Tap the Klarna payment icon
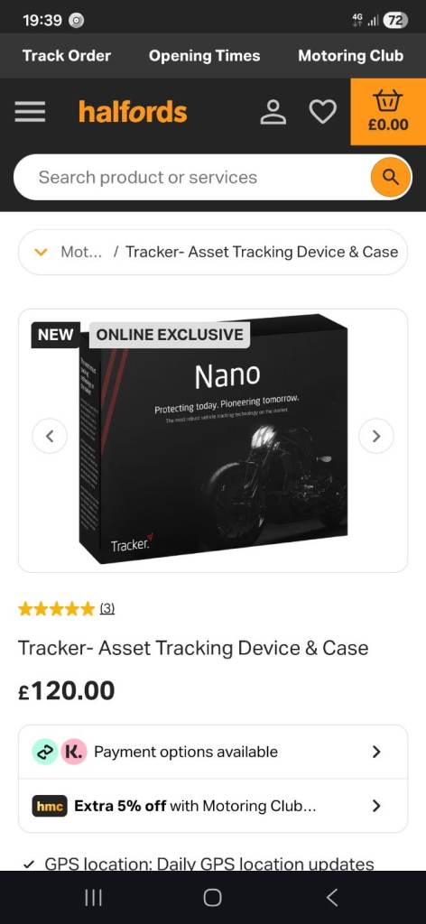 (74, 752)
